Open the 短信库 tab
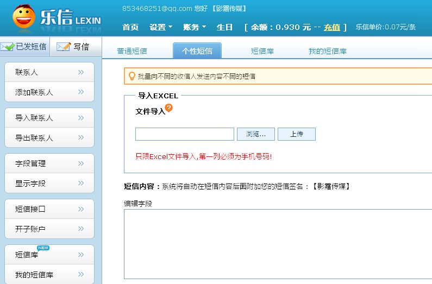Viewport: 432px width, 284px height. [262, 51]
